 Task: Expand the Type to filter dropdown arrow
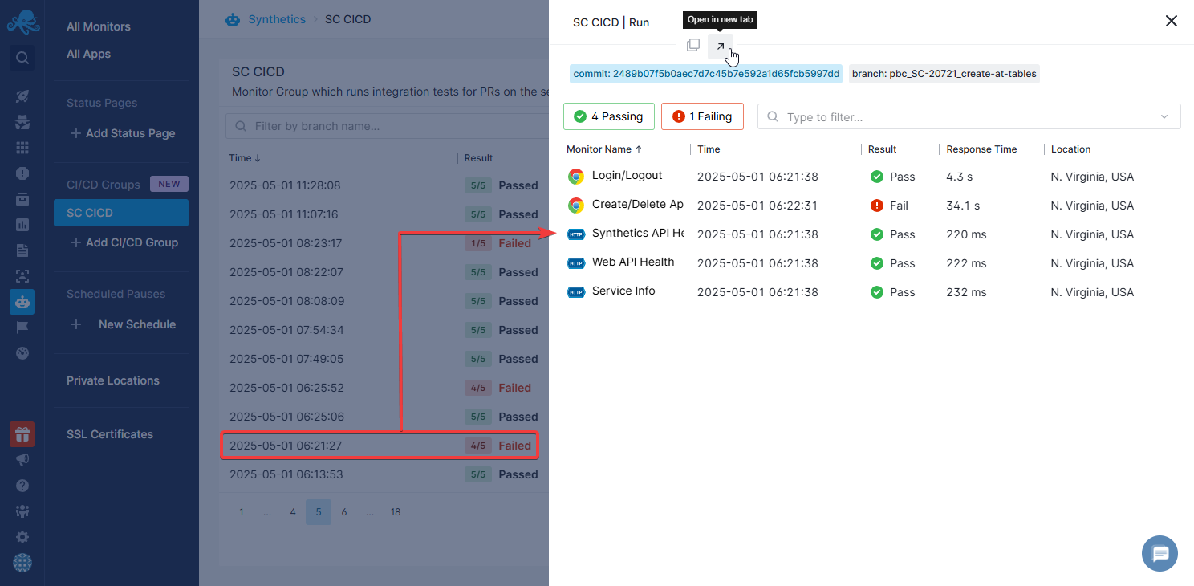pyautogui.click(x=1165, y=117)
